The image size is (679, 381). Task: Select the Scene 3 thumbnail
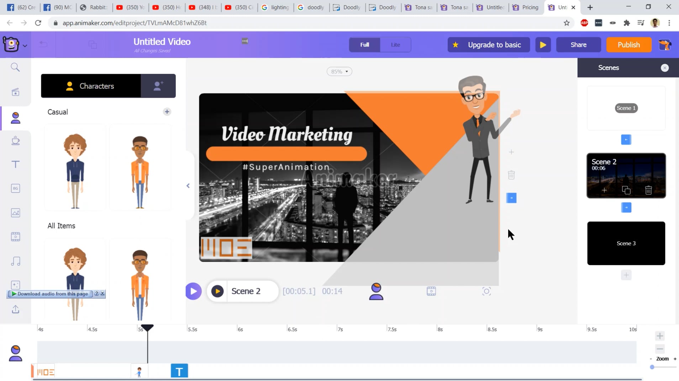pos(626,243)
